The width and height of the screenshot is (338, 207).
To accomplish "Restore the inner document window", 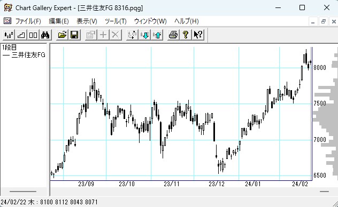I will point(324,21).
